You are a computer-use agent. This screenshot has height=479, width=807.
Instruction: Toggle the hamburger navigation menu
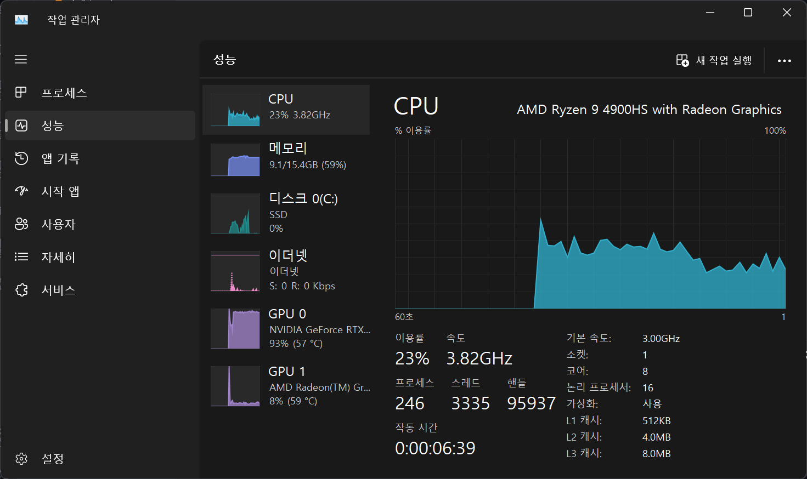[21, 59]
